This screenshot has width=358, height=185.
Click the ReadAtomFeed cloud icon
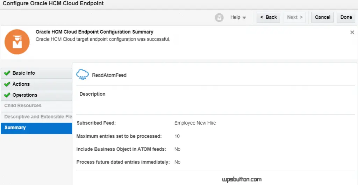click(x=83, y=74)
